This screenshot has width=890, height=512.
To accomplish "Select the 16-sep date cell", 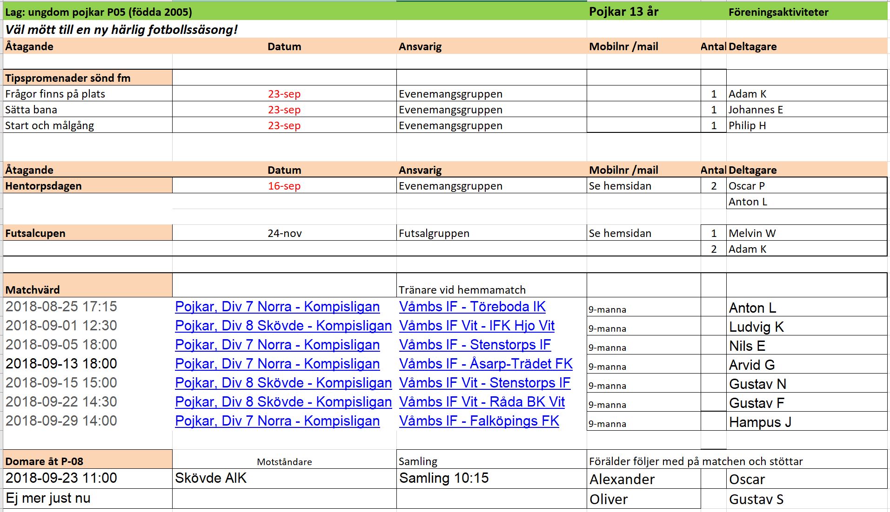I will (284, 186).
